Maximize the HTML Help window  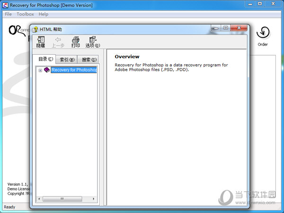[x=226, y=28]
